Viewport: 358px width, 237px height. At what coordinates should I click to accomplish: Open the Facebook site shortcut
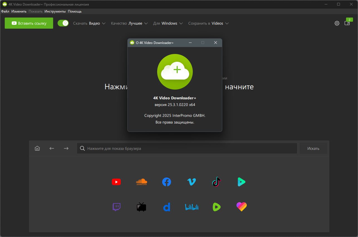[167, 182]
